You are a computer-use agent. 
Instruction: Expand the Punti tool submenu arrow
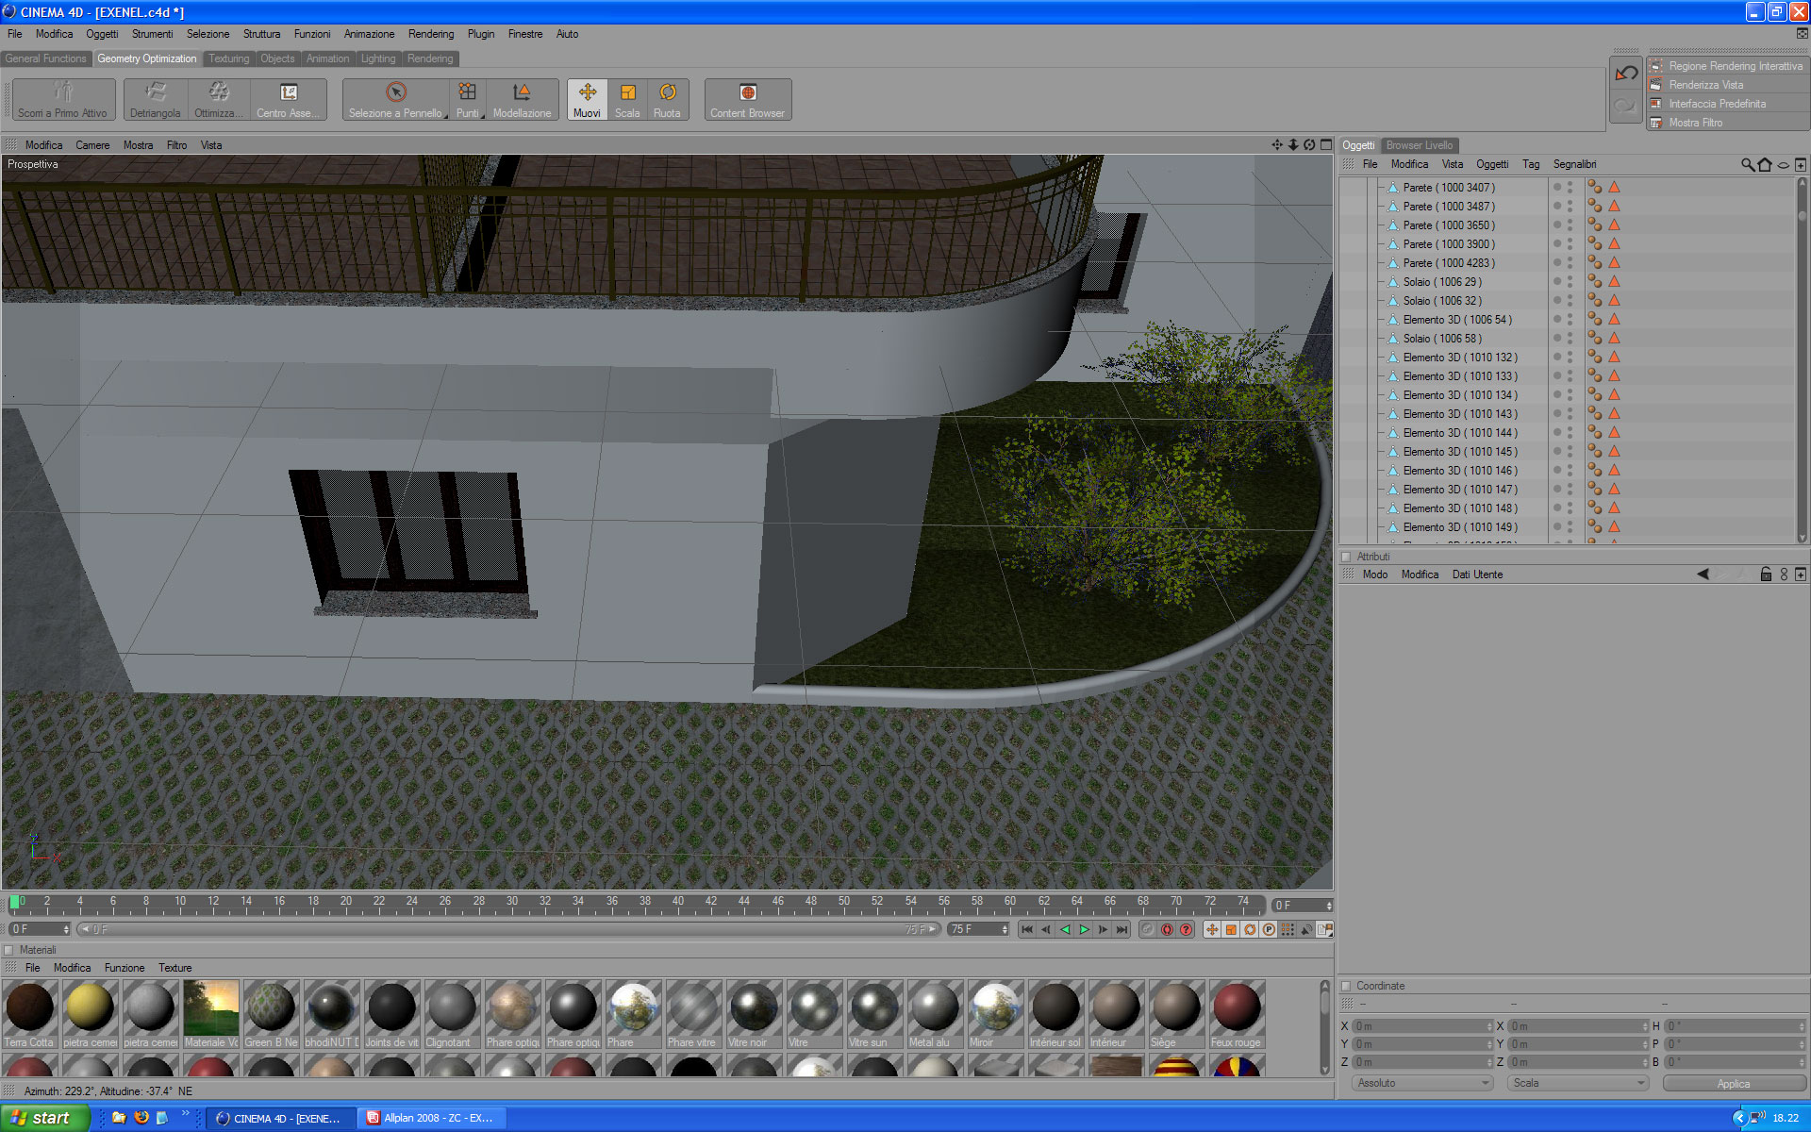482,116
